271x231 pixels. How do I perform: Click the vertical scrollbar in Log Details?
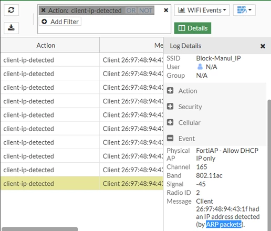(269, 165)
